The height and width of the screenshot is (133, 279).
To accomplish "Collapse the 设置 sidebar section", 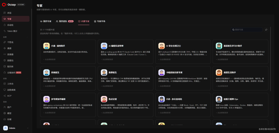I will [27, 37].
